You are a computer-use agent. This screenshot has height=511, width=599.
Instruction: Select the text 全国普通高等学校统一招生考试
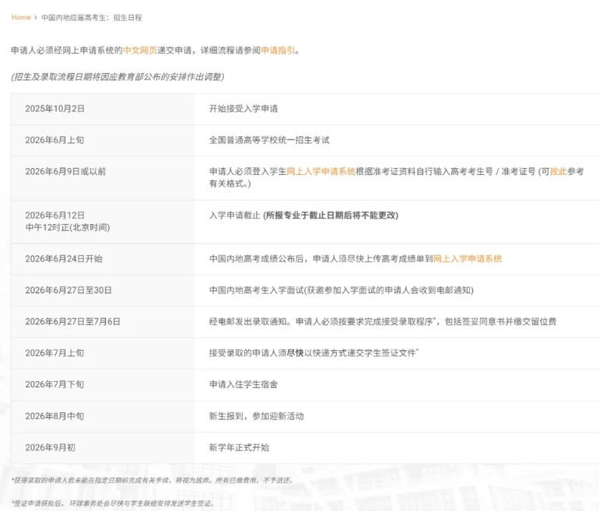pos(269,140)
